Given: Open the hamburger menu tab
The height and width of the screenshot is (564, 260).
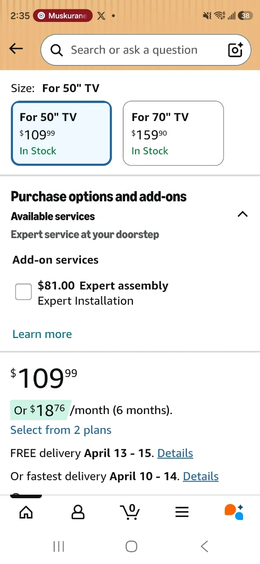Looking at the screenshot, I should 182,512.
